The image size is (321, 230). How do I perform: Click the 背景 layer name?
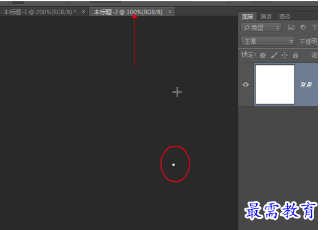(x=306, y=85)
